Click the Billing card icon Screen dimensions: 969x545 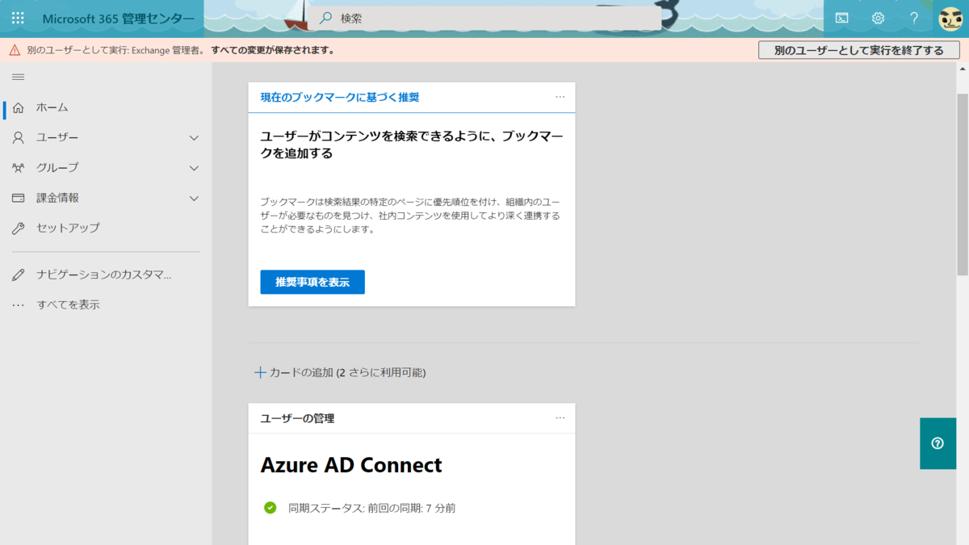tap(18, 198)
